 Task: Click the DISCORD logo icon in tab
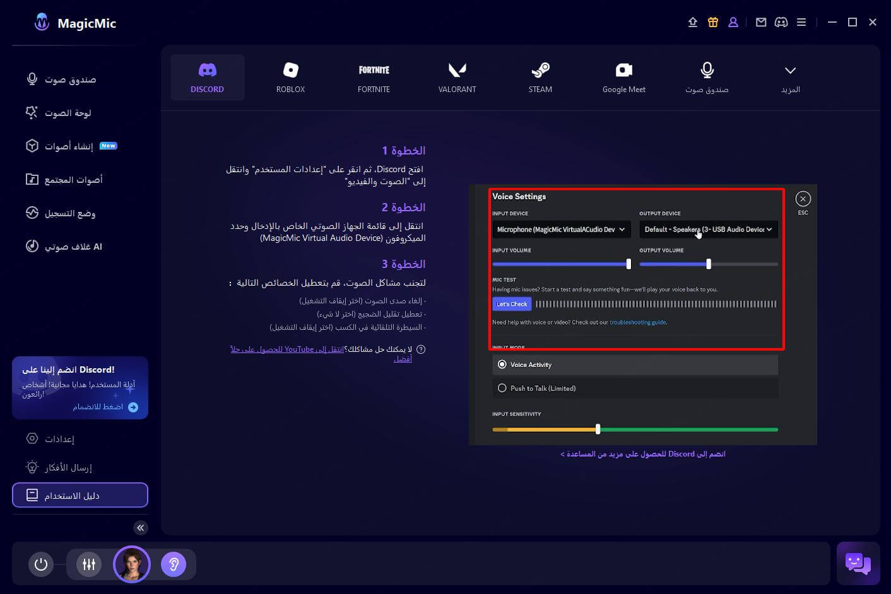(x=207, y=70)
